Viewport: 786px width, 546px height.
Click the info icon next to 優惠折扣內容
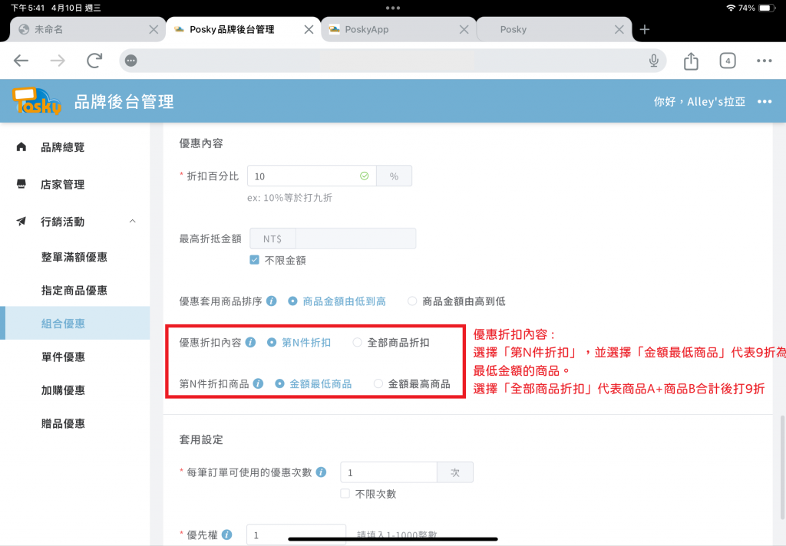[x=251, y=343]
